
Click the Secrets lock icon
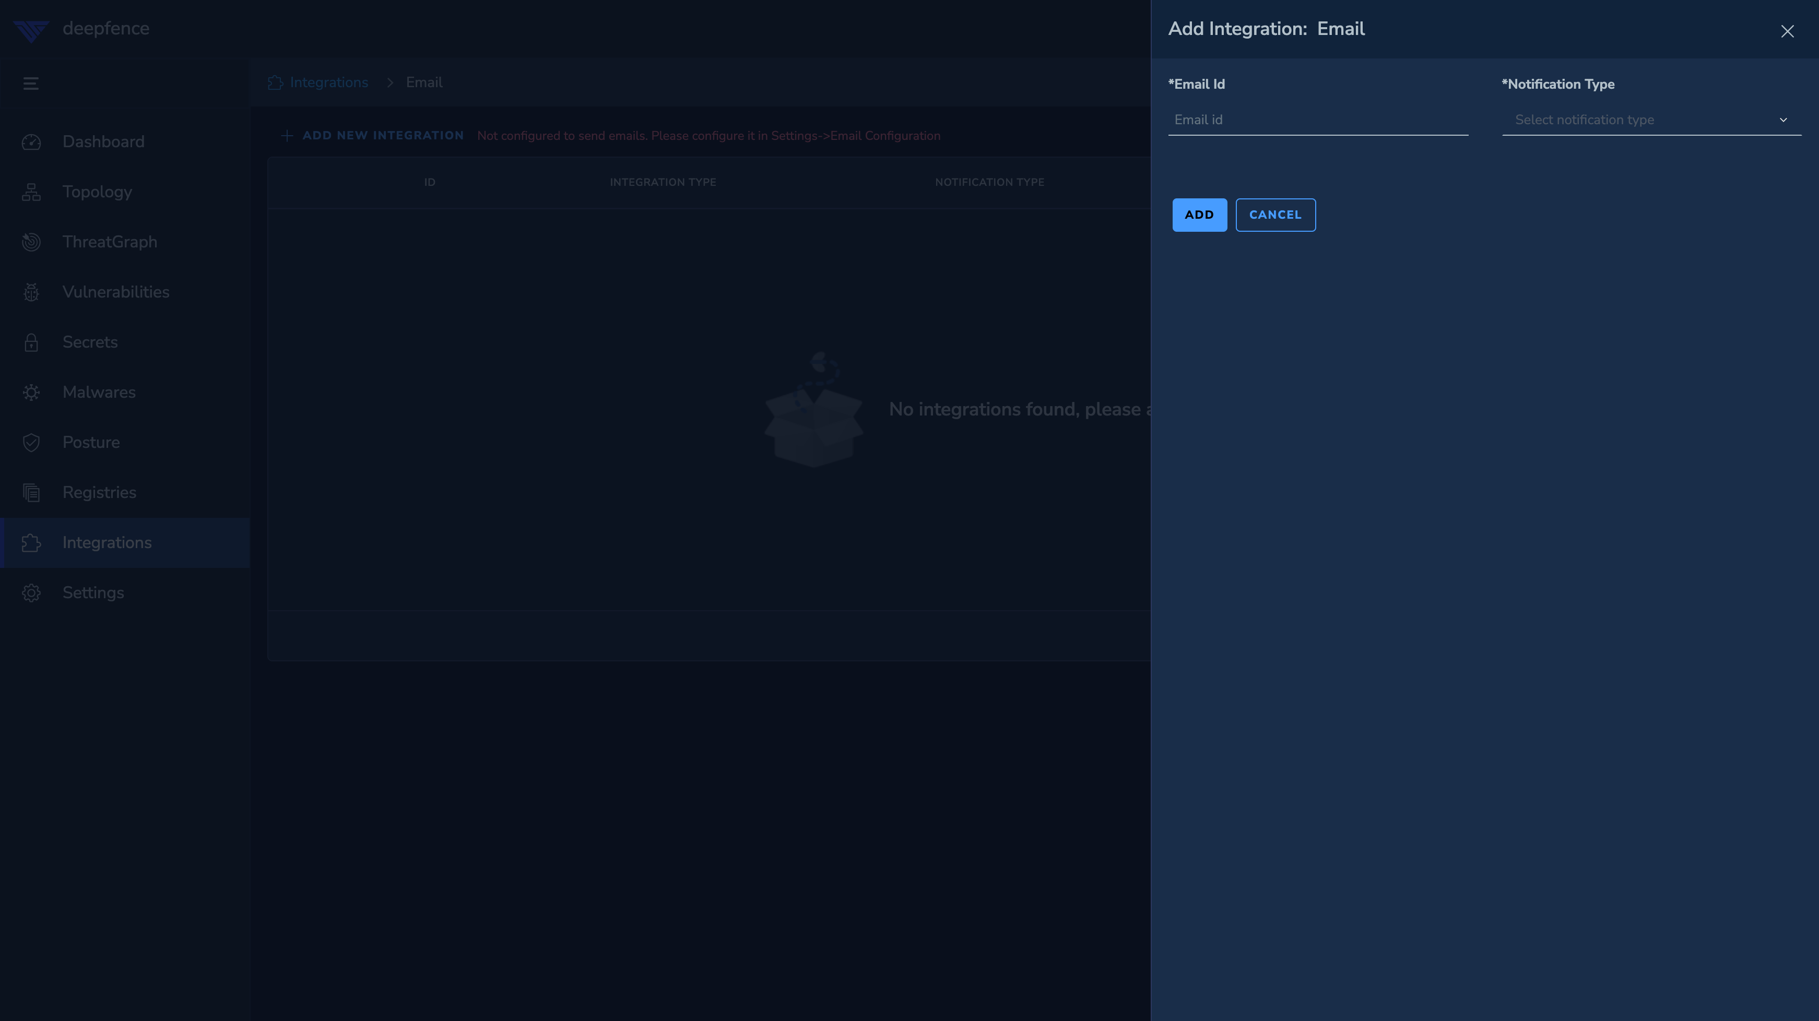pyautogui.click(x=31, y=342)
